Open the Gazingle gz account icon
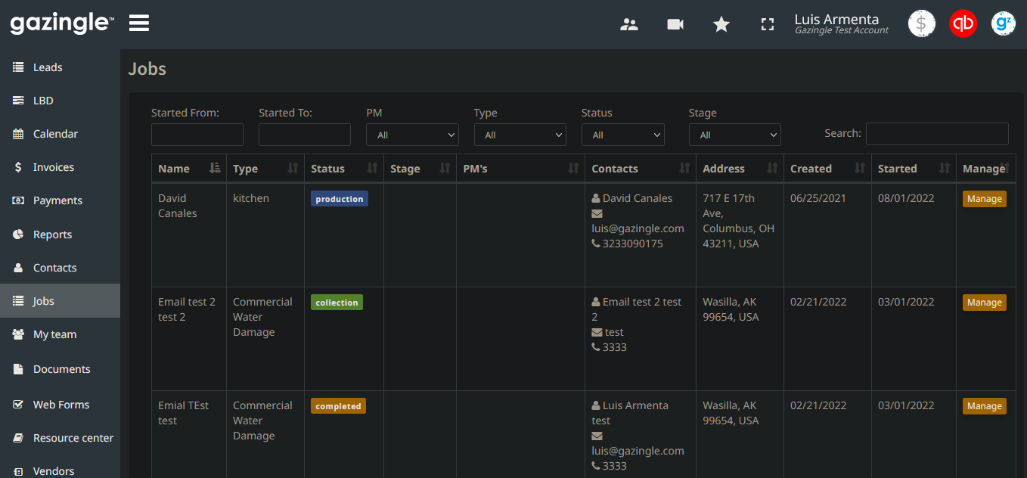The height and width of the screenshot is (478, 1027). point(1004,23)
